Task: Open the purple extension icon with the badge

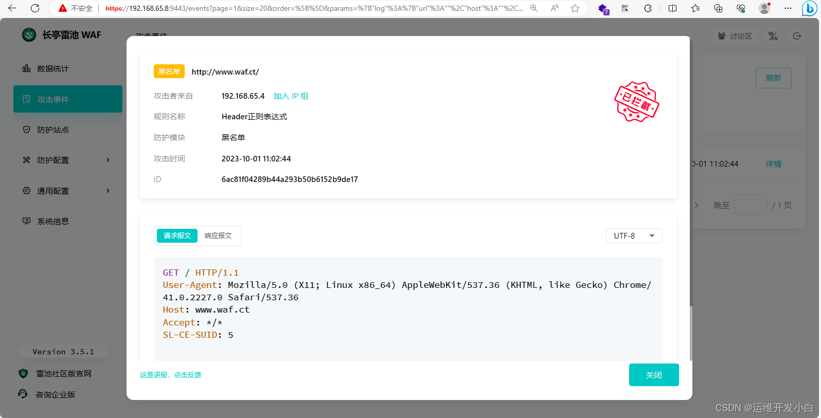Action: (603, 8)
